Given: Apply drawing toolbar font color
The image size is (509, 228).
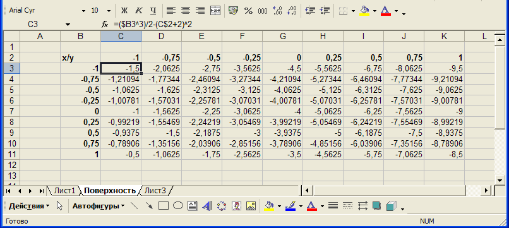Looking at the screenshot, I should point(311,206).
